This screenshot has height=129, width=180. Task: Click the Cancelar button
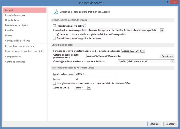click(x=170, y=124)
